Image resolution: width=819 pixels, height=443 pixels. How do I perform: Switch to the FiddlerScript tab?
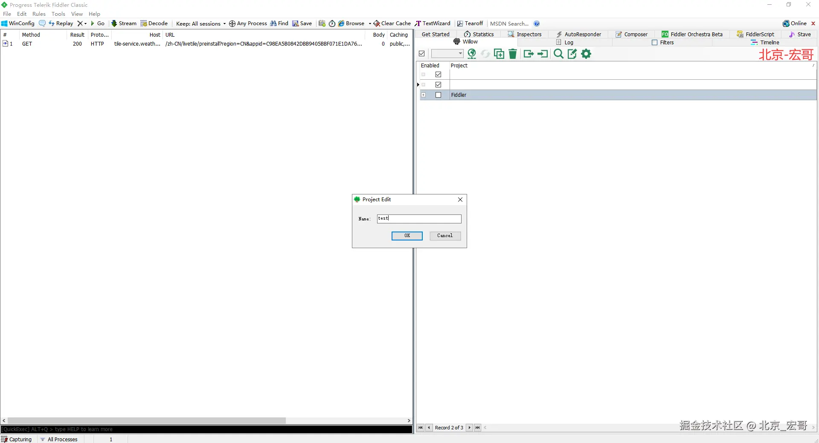(755, 35)
